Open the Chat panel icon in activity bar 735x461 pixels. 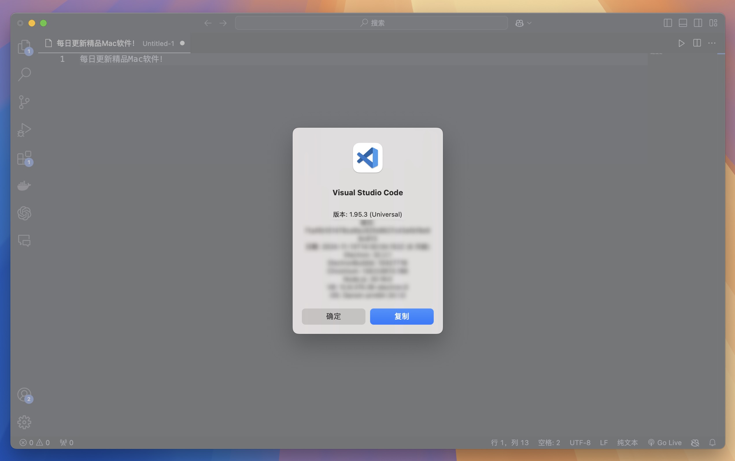pos(24,241)
